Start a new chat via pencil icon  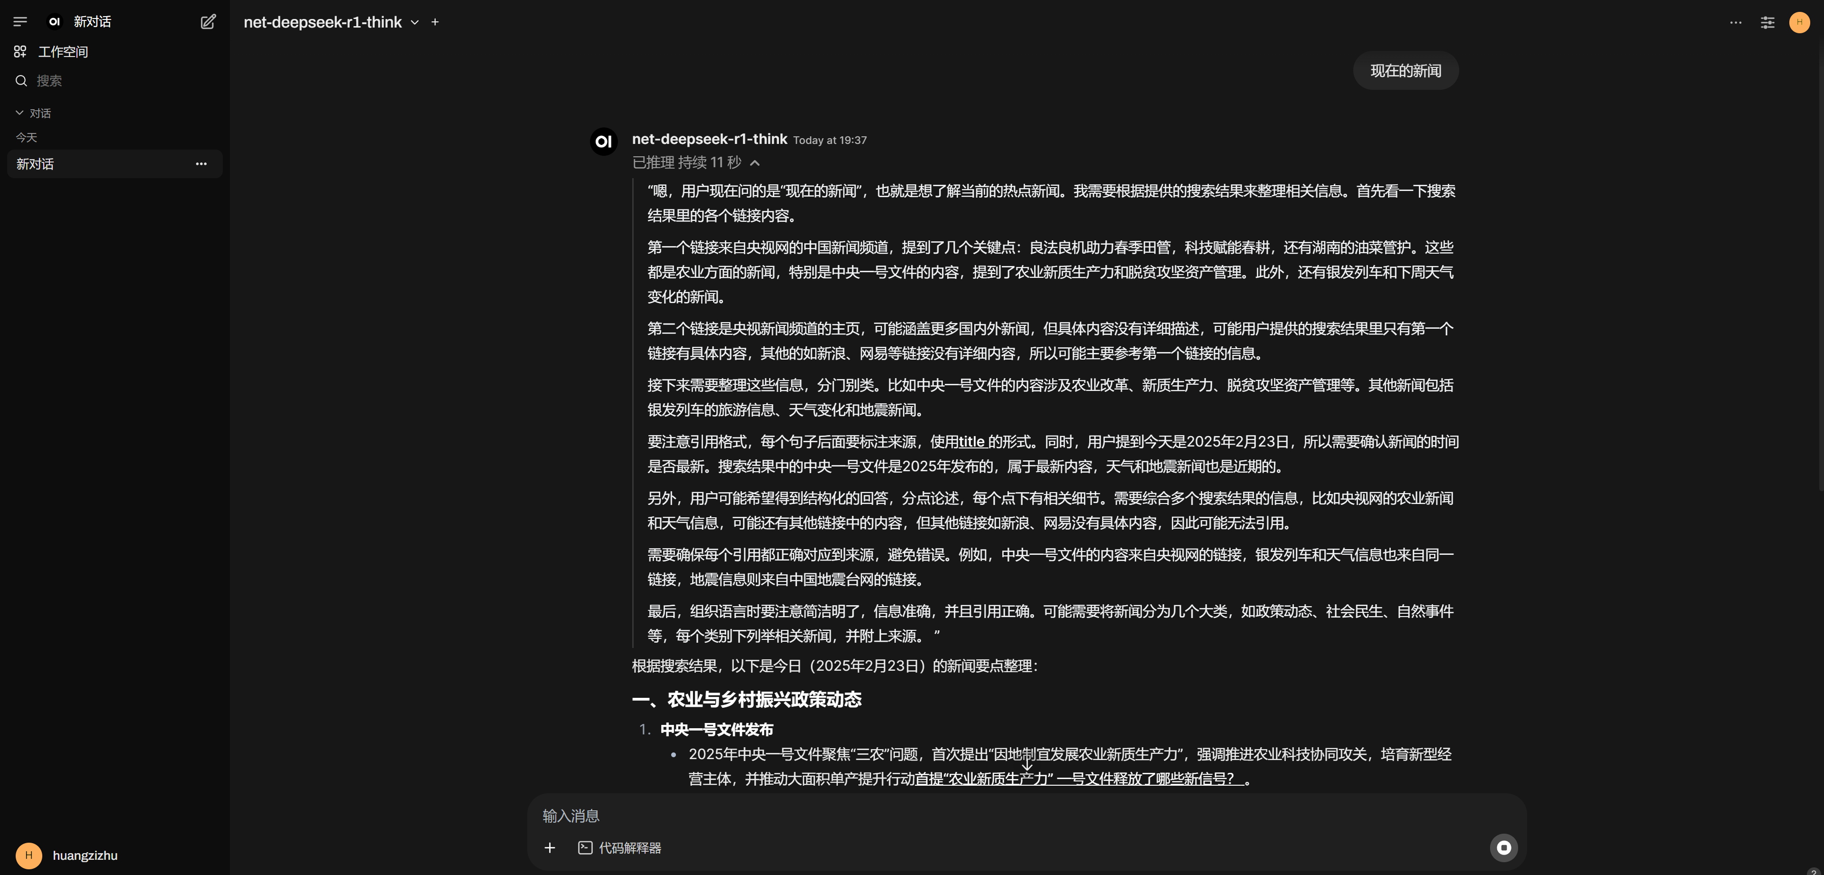(x=208, y=22)
